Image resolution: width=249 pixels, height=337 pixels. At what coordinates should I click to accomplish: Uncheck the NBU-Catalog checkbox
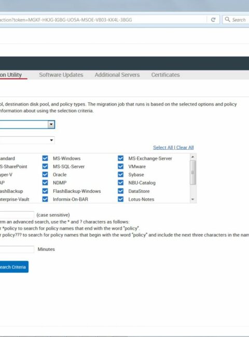point(121,182)
